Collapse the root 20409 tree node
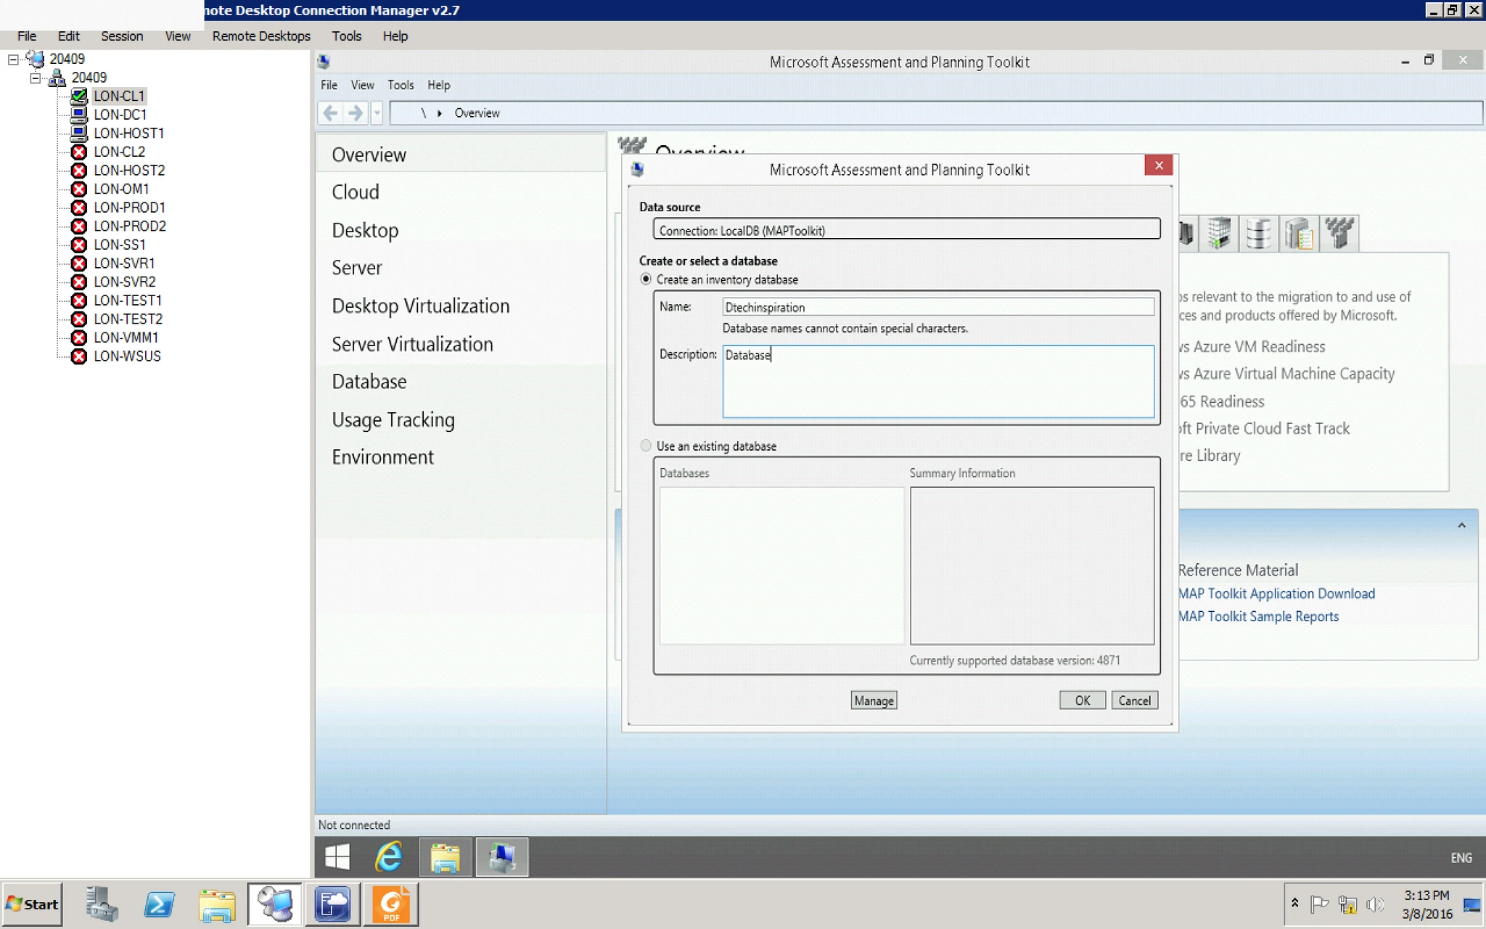Viewport: 1486px width, 929px height. pyautogui.click(x=13, y=60)
